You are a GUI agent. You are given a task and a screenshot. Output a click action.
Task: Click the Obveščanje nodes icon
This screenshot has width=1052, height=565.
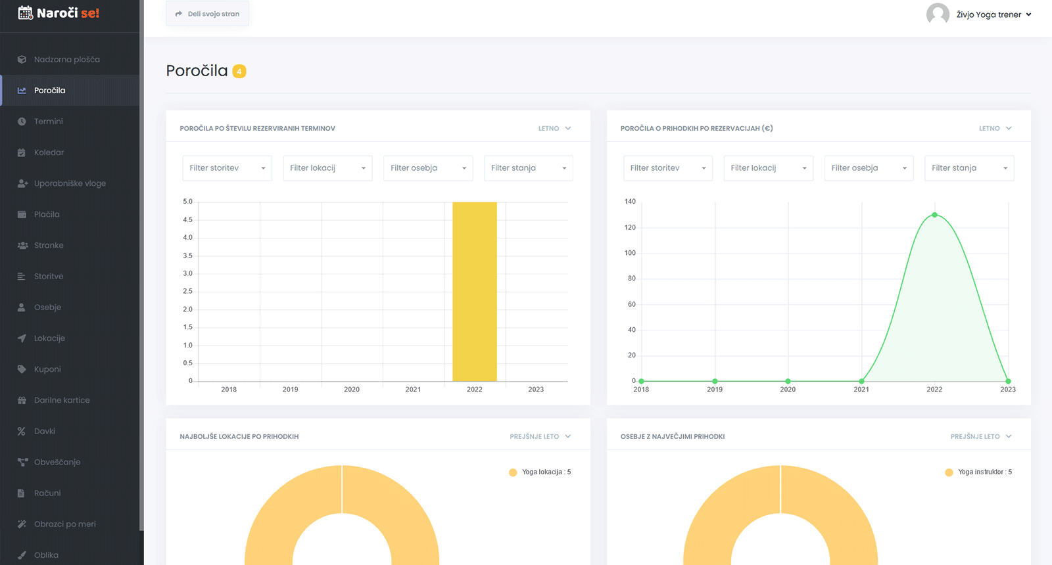(x=22, y=462)
